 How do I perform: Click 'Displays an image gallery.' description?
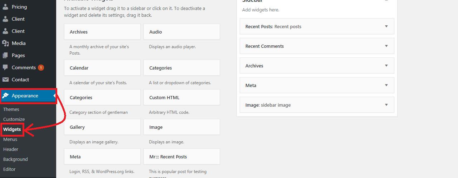tap(94, 142)
